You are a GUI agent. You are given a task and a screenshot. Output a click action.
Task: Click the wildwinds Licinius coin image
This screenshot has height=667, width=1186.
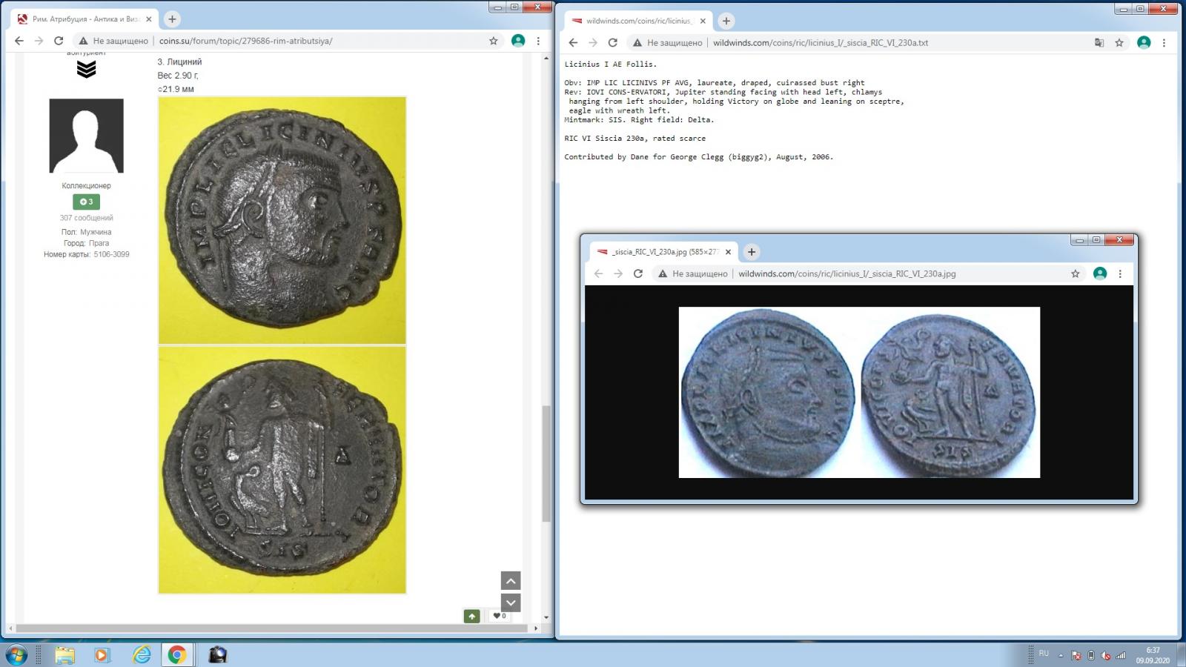859,392
